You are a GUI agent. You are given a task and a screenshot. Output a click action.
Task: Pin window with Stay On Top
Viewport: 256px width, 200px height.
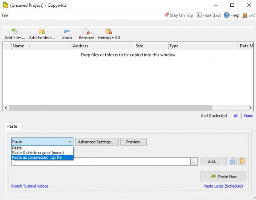(x=178, y=15)
